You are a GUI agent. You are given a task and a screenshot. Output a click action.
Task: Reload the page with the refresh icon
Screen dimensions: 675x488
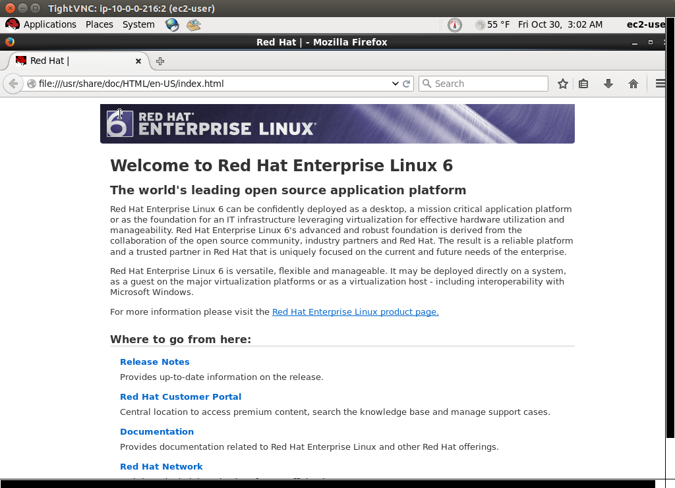[407, 84]
